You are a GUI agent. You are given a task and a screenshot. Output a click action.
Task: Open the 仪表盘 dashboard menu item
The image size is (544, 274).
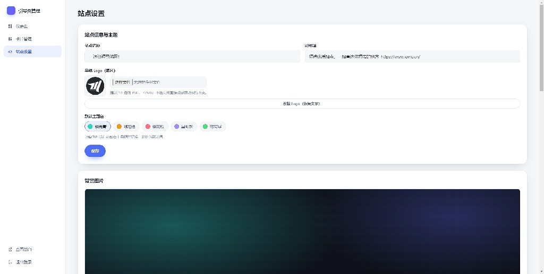point(32,26)
